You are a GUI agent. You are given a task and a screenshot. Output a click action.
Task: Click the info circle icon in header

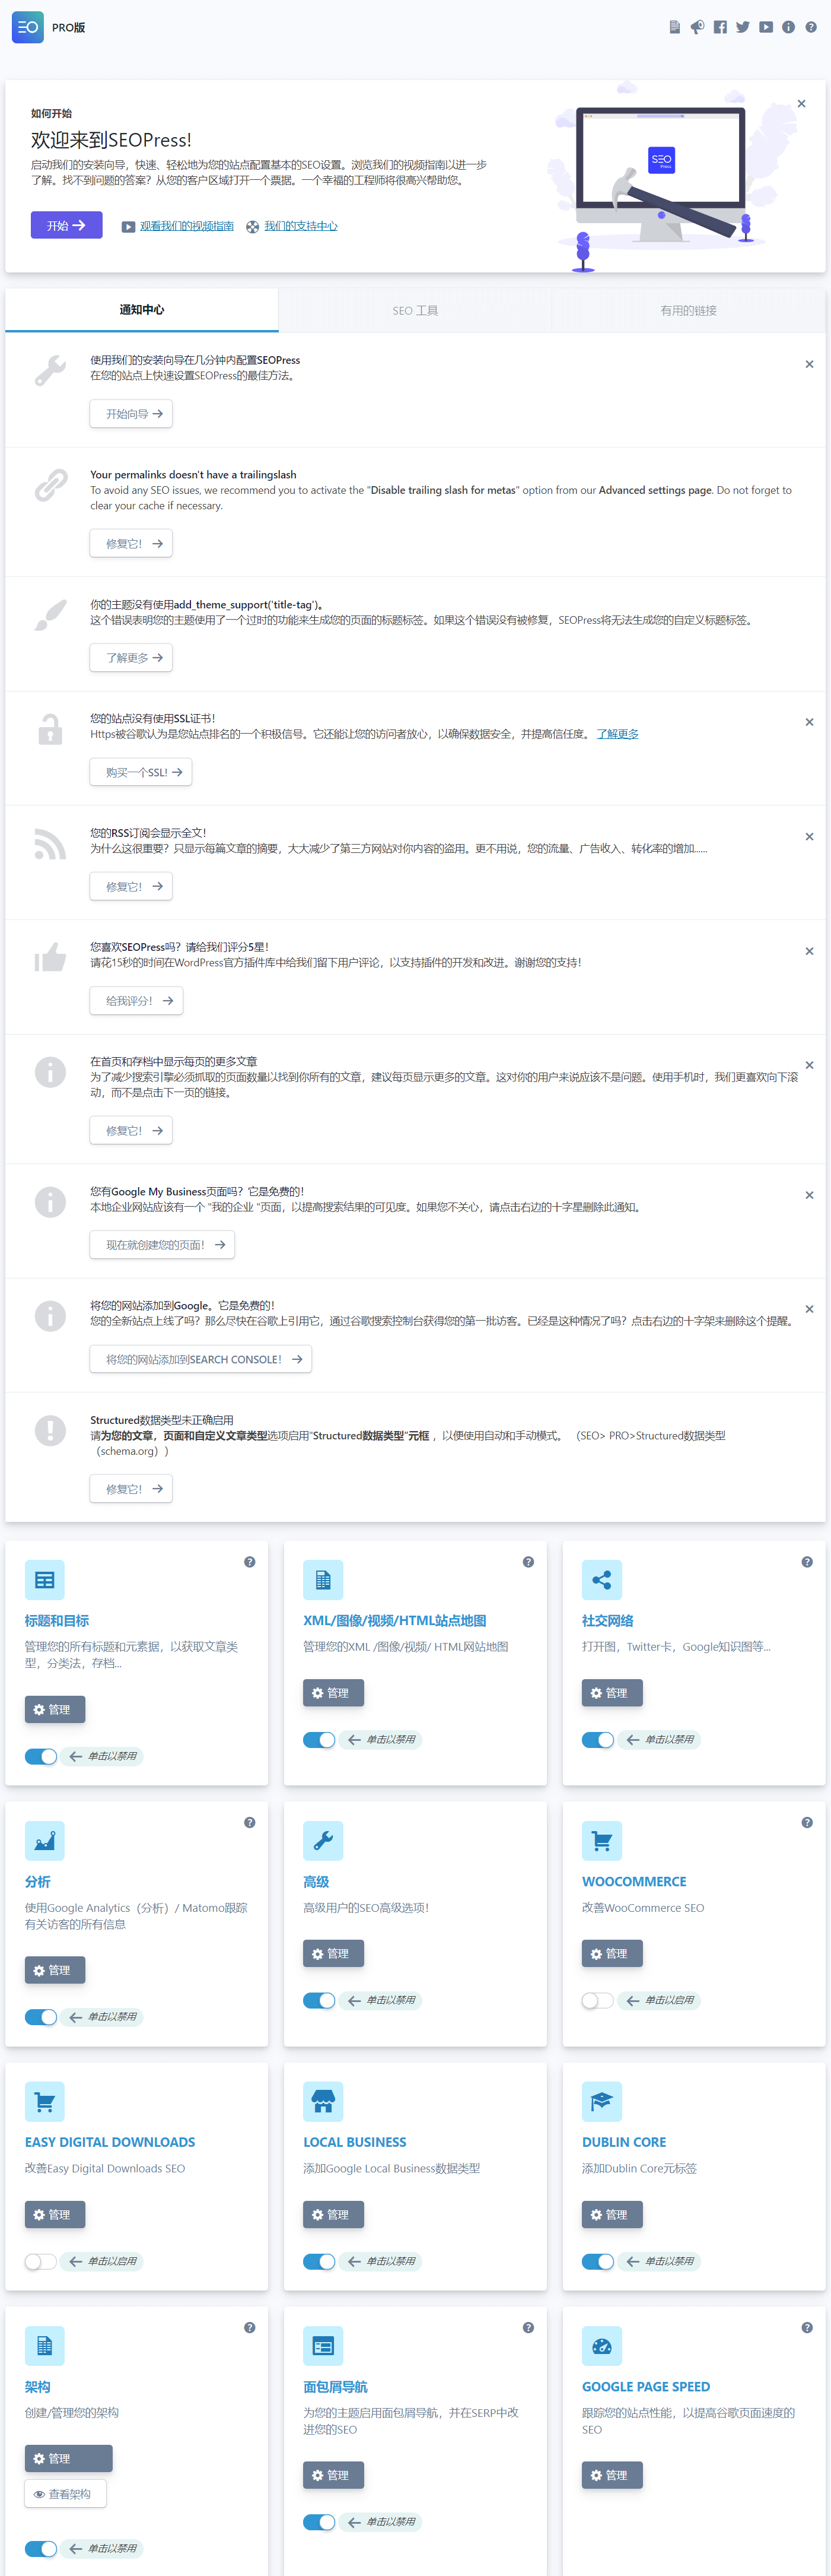pyautogui.click(x=788, y=27)
